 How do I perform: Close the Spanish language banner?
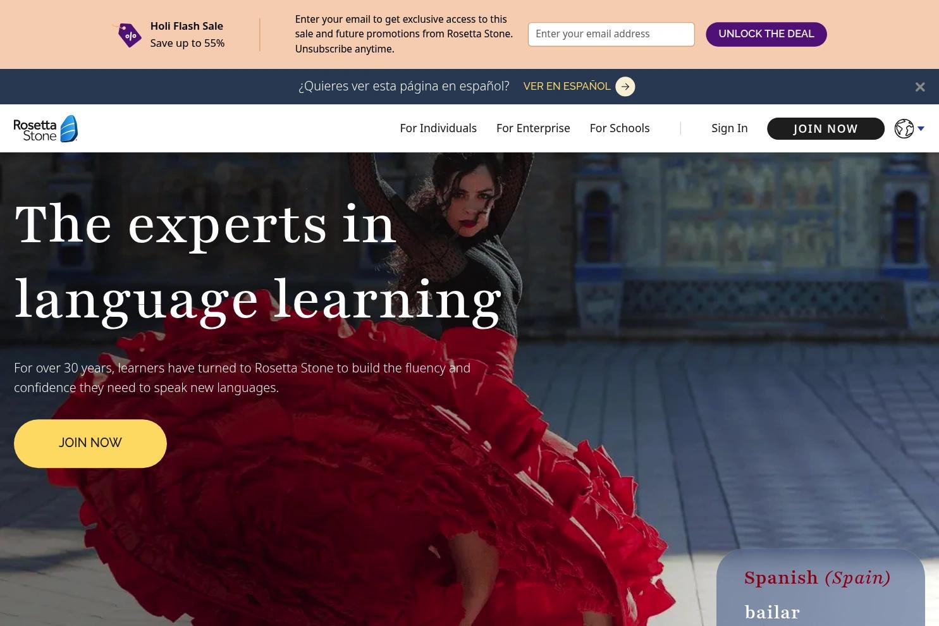[920, 87]
